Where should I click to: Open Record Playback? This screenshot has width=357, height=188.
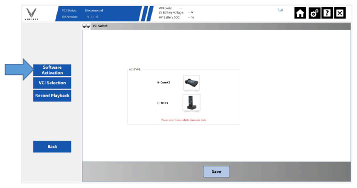[52, 96]
